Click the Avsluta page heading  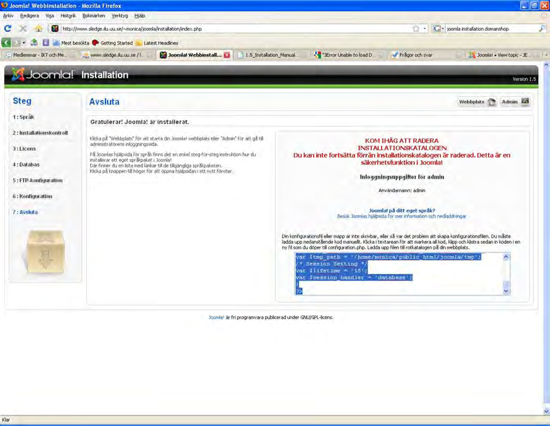coord(104,102)
